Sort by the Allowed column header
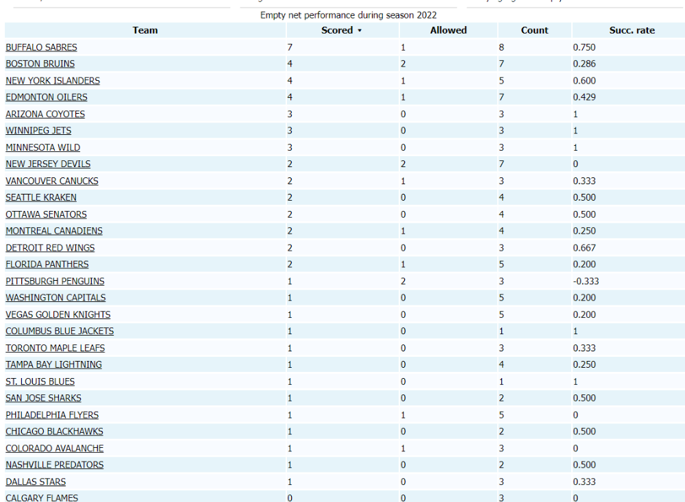This screenshot has width=685, height=502. [448, 30]
